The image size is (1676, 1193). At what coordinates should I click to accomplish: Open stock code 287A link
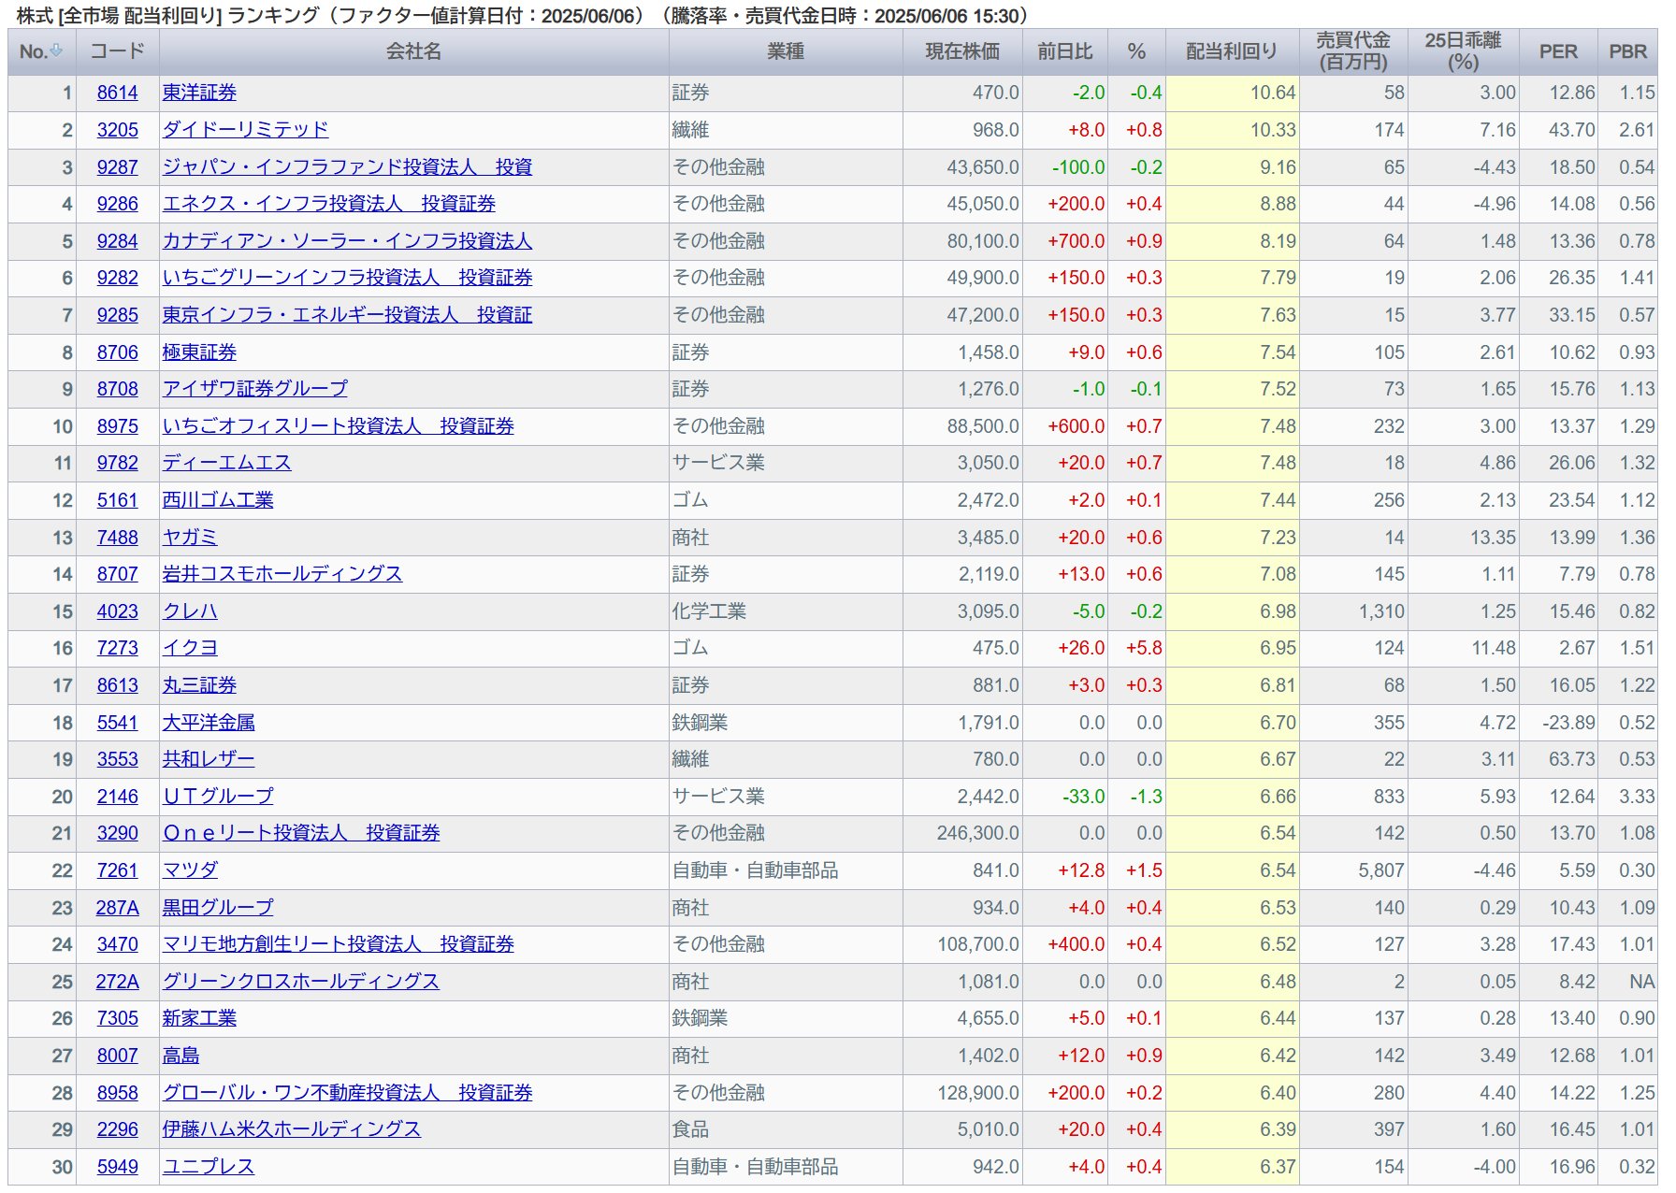pos(117,907)
